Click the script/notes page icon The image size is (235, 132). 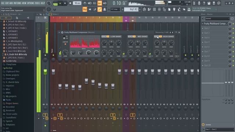(169, 10)
